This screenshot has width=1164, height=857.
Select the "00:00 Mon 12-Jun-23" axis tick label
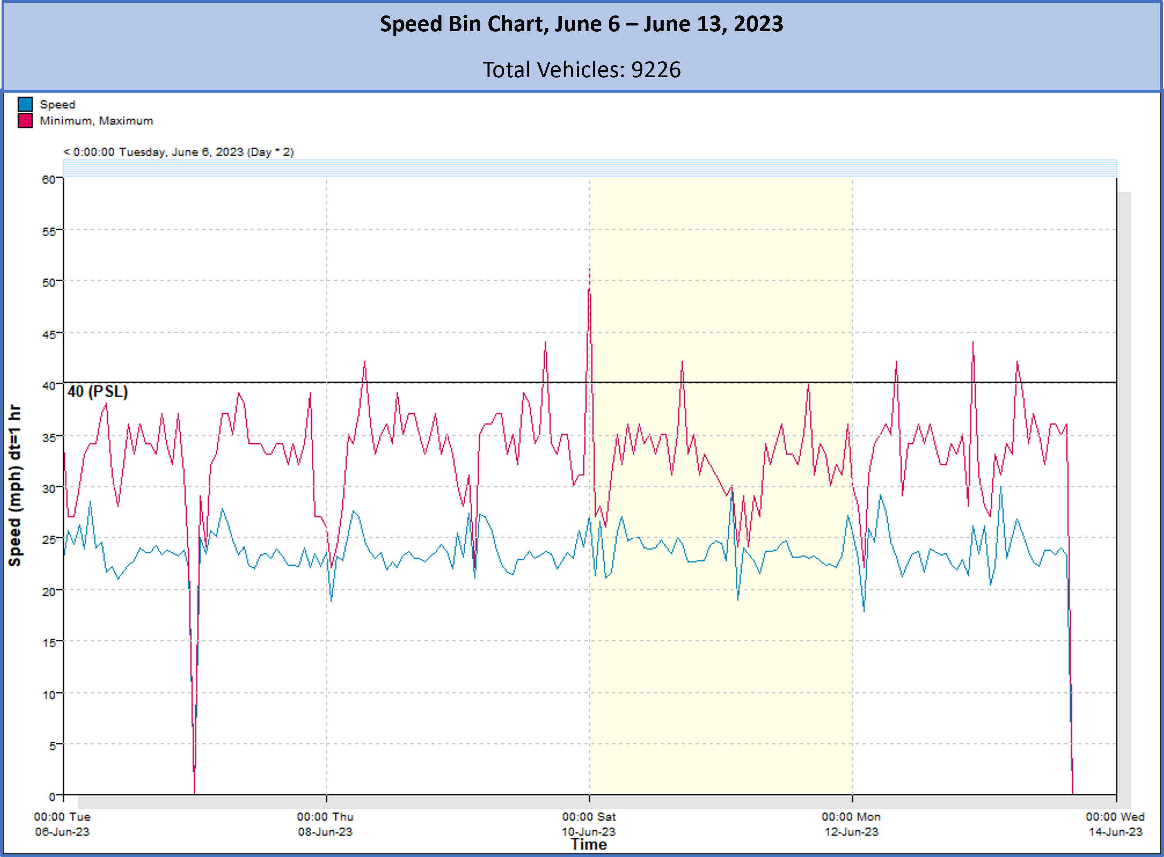click(851, 824)
